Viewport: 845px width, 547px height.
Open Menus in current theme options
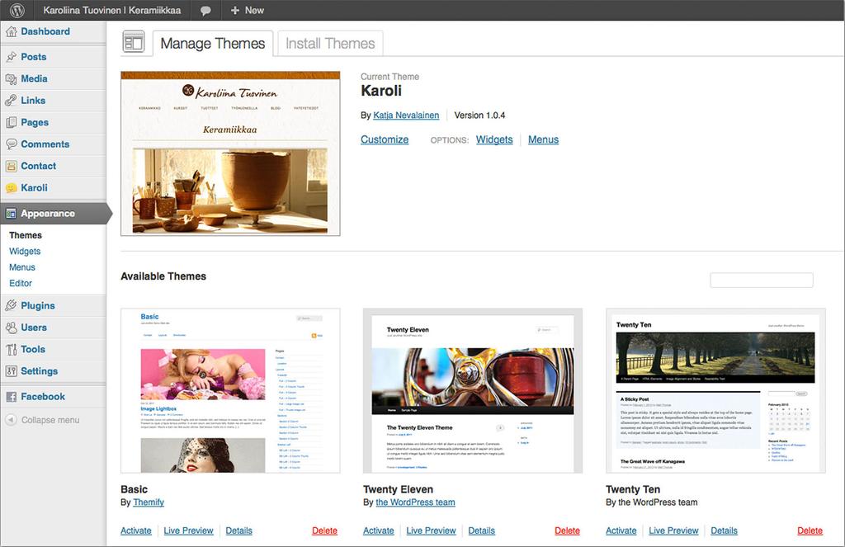pyautogui.click(x=543, y=139)
